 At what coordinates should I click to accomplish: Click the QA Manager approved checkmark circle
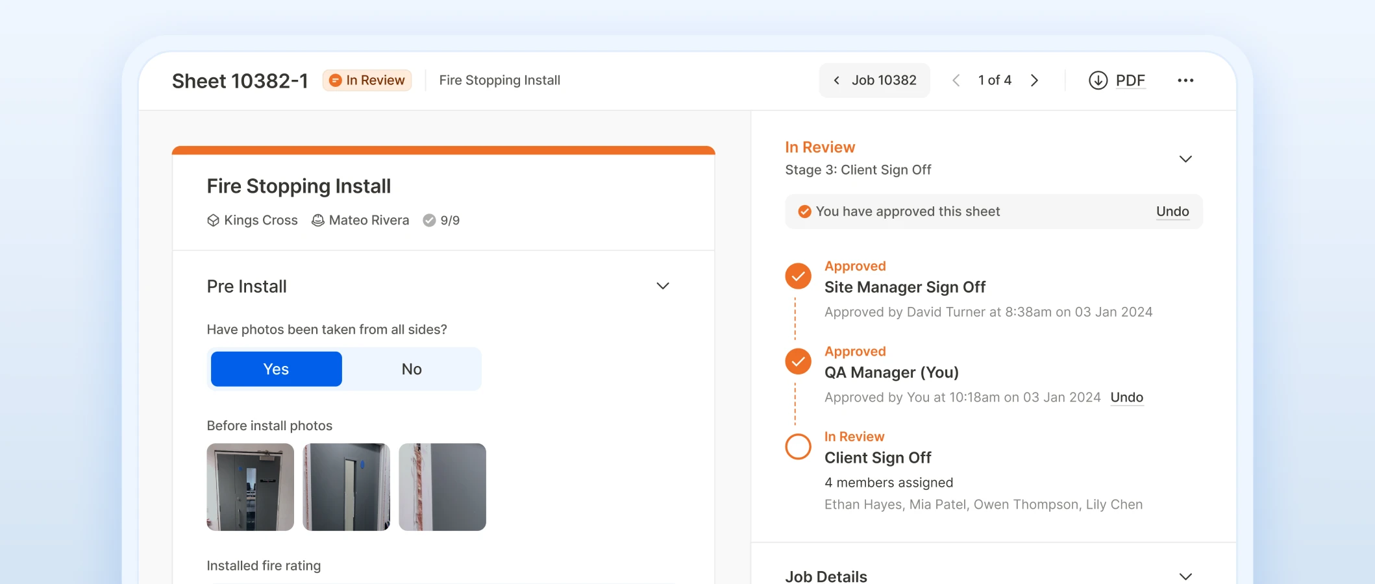click(799, 361)
